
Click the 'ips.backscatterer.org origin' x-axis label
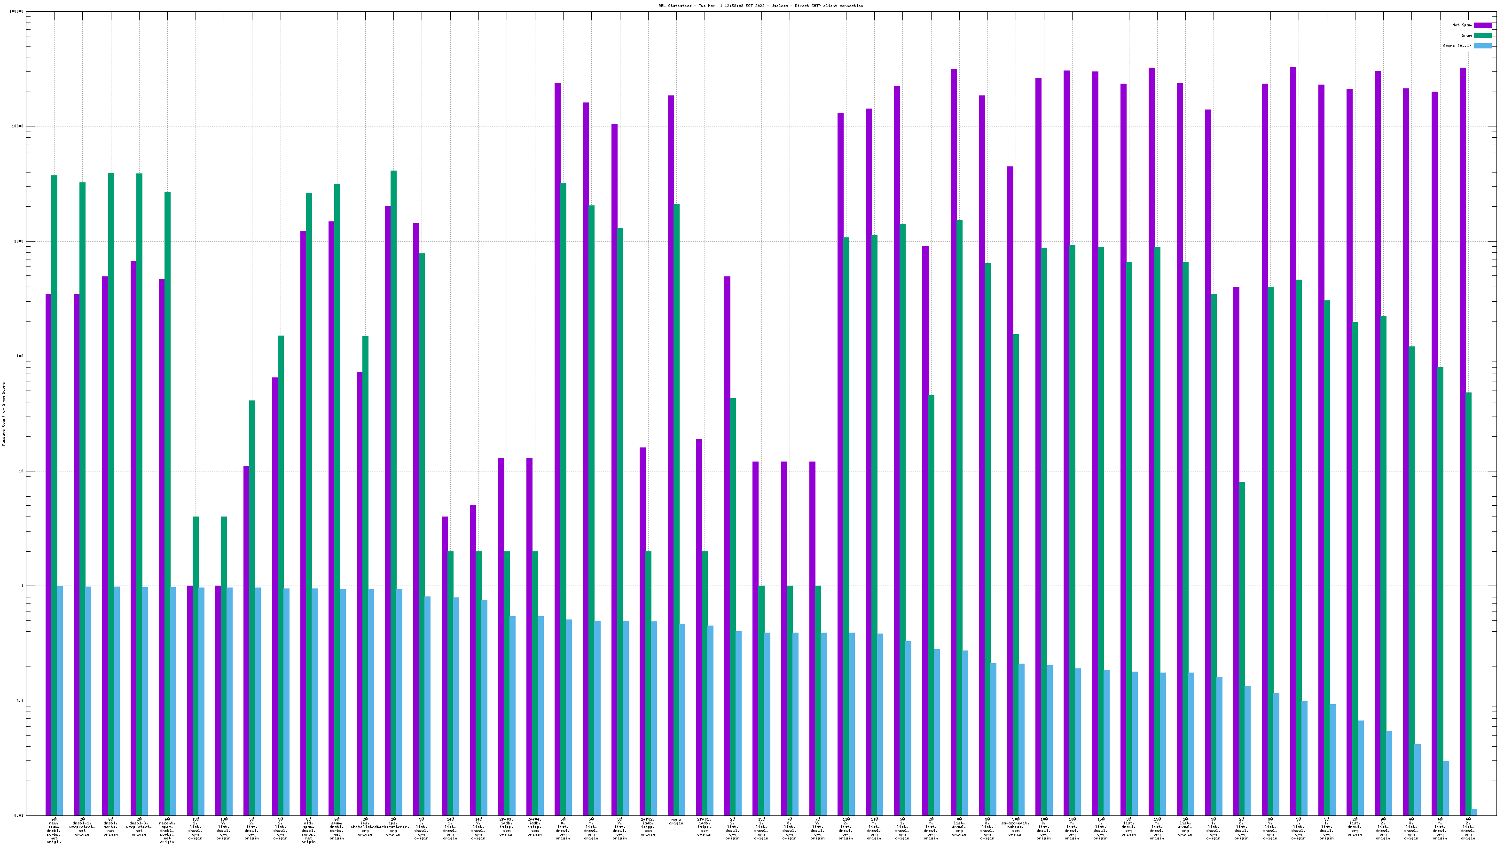[x=393, y=827]
